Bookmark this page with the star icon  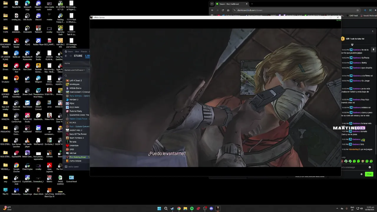pos(358,10)
